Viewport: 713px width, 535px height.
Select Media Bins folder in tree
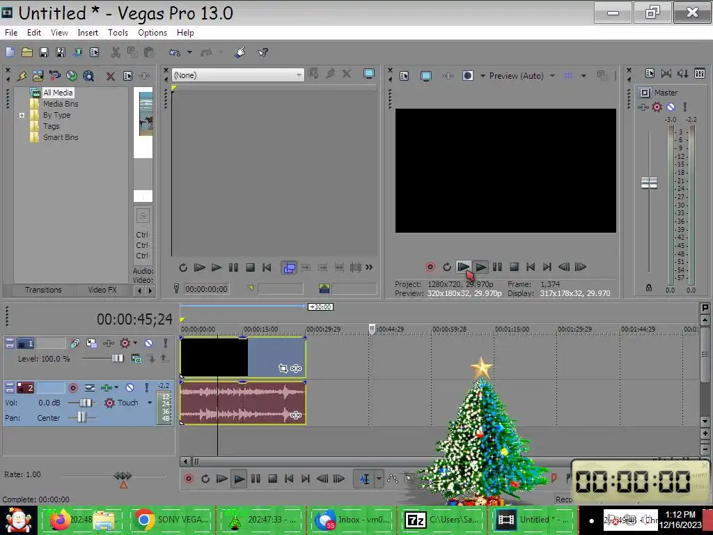coord(61,104)
